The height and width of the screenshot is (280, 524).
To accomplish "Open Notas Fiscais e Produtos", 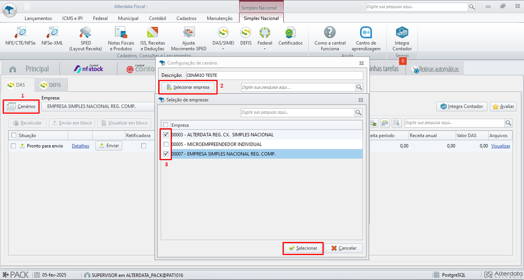I will 121,39.
